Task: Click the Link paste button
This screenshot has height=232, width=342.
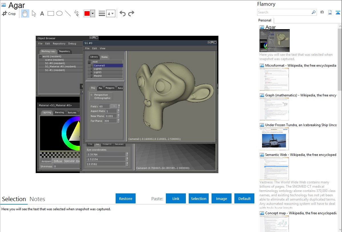Action: [x=176, y=199]
